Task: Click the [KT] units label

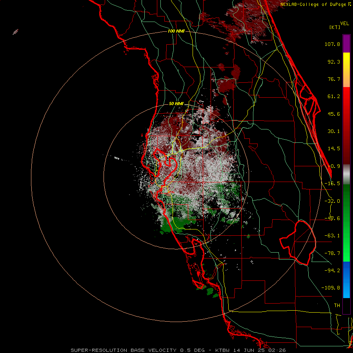Action: pos(335,27)
